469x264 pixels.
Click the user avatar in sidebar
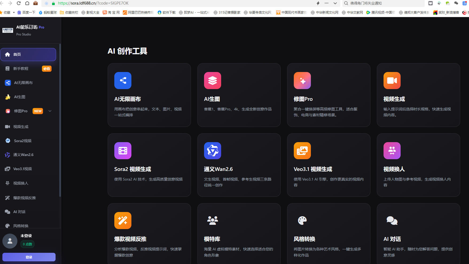pos(10,241)
